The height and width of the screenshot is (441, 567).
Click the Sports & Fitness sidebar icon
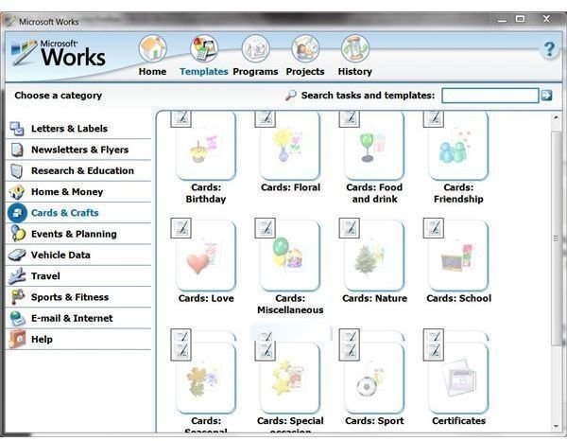click(x=17, y=297)
